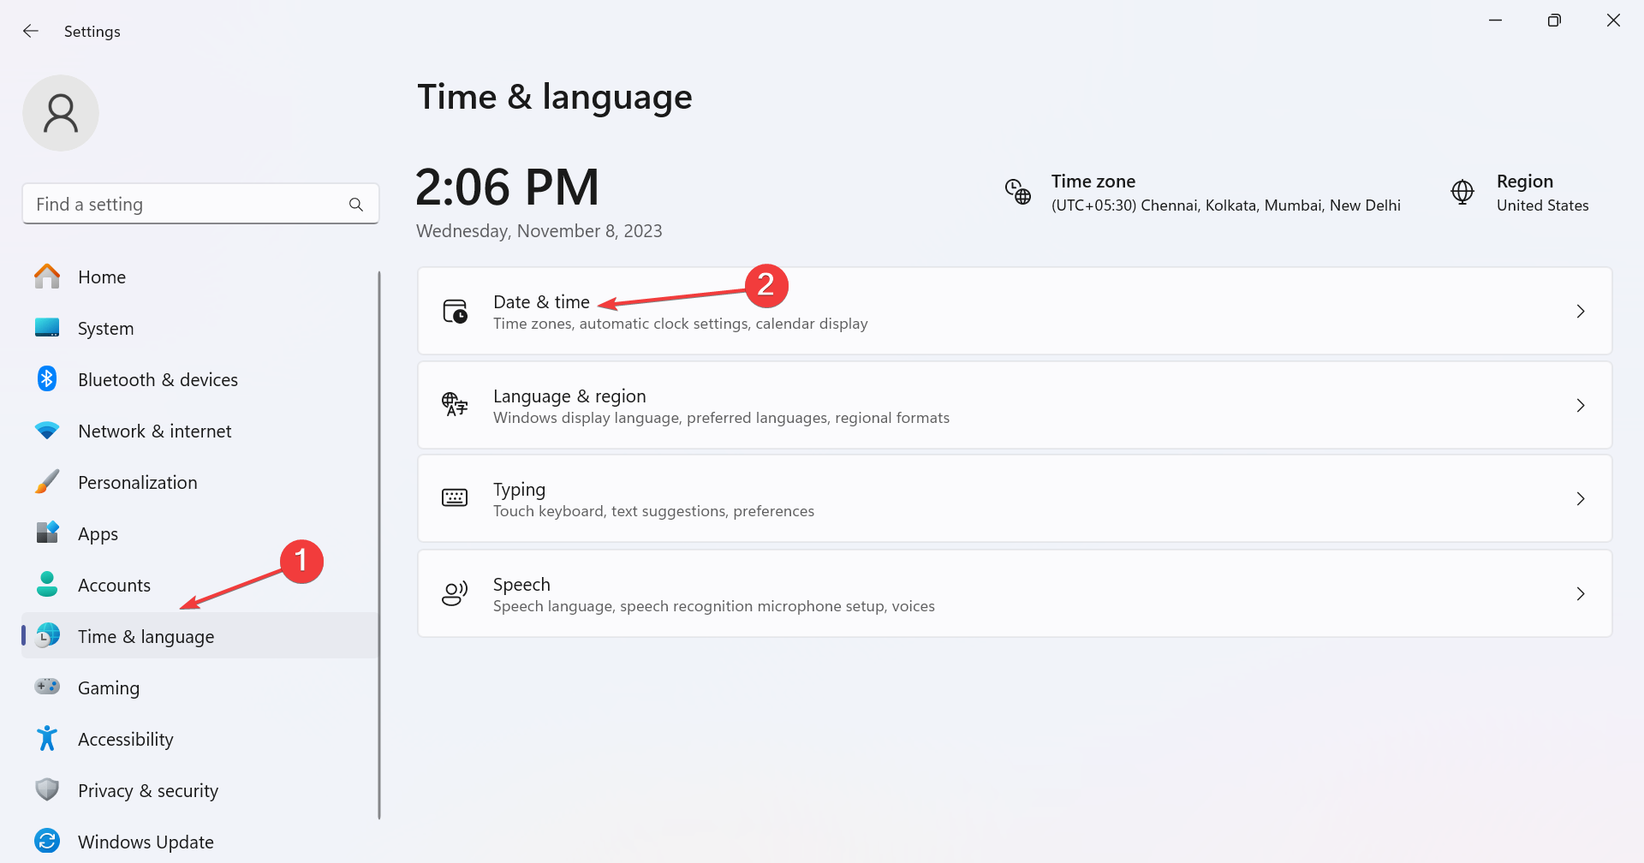
Task: Expand Typing chevron
Action: pos(1581,498)
